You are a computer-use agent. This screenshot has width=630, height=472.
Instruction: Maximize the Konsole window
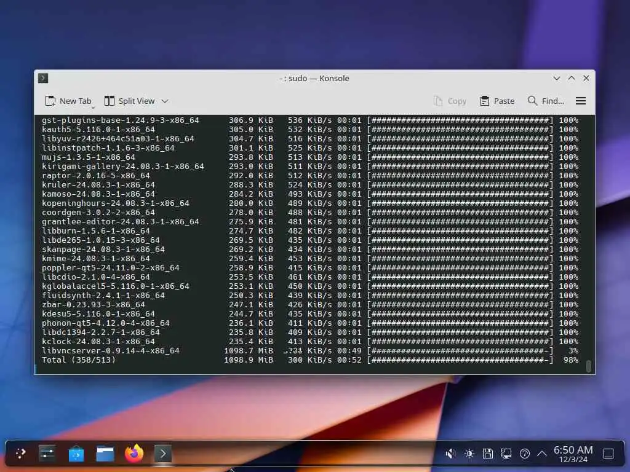pyautogui.click(x=572, y=78)
